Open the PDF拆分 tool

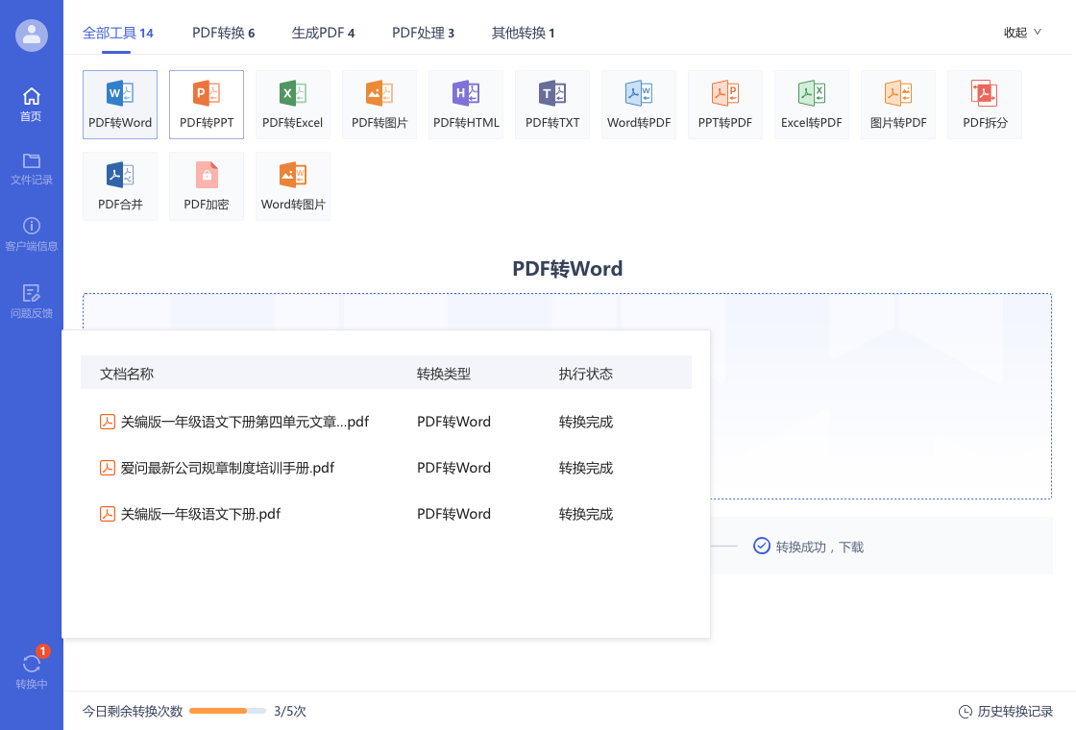tap(984, 104)
